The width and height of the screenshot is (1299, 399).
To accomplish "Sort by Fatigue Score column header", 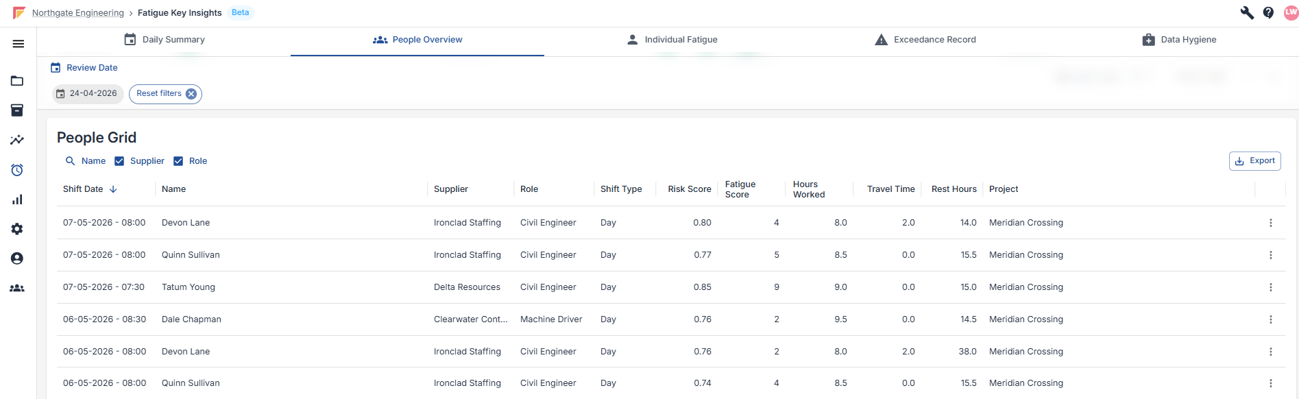I will (x=740, y=189).
